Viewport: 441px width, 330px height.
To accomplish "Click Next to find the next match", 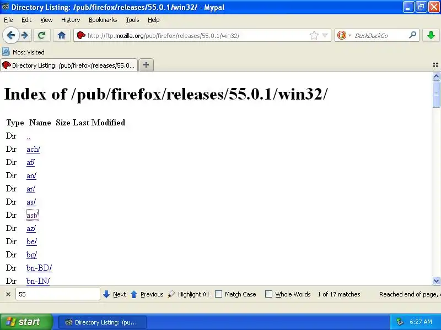I will click(115, 294).
